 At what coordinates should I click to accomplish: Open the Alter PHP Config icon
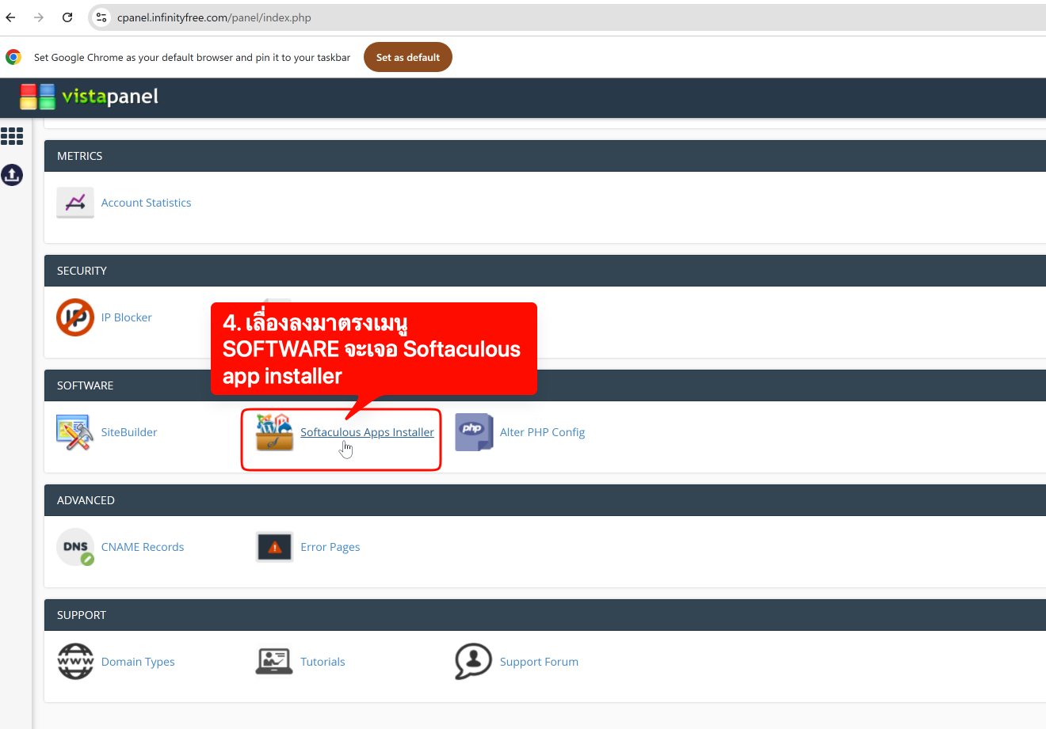pos(474,432)
